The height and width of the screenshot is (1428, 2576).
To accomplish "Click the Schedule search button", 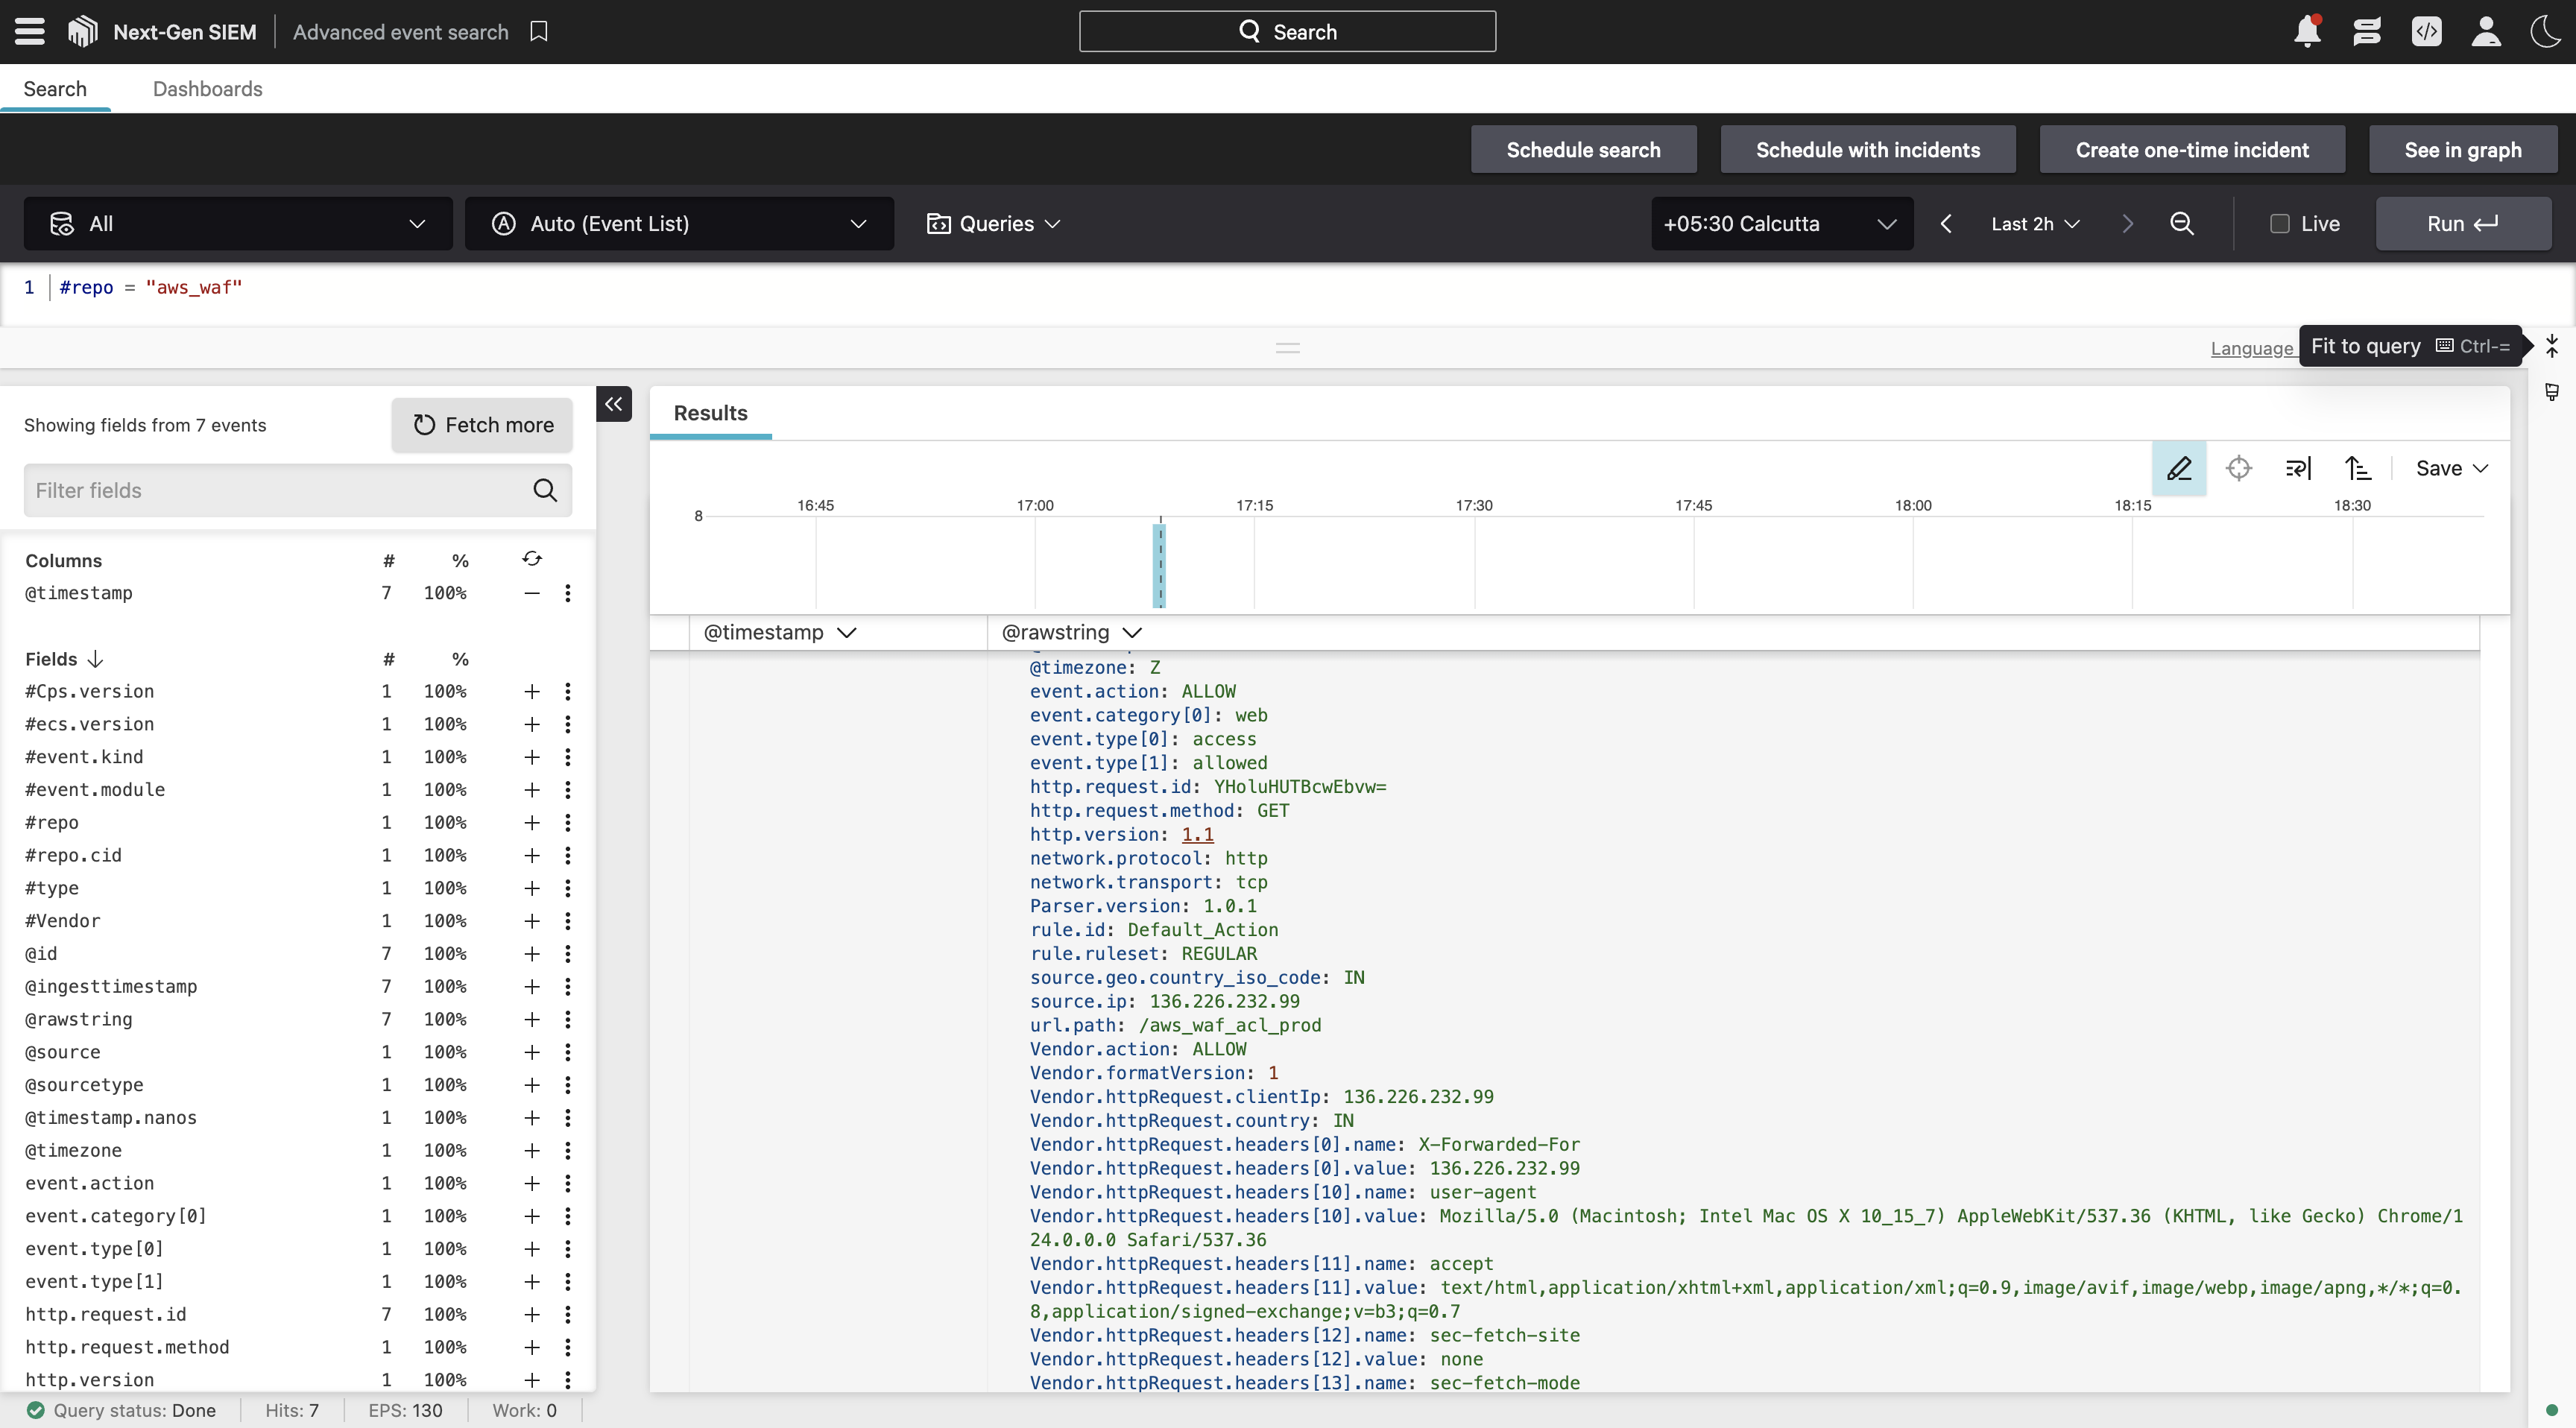I will point(1583,150).
